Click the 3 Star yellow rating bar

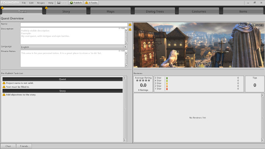pyautogui.click(x=167, y=83)
